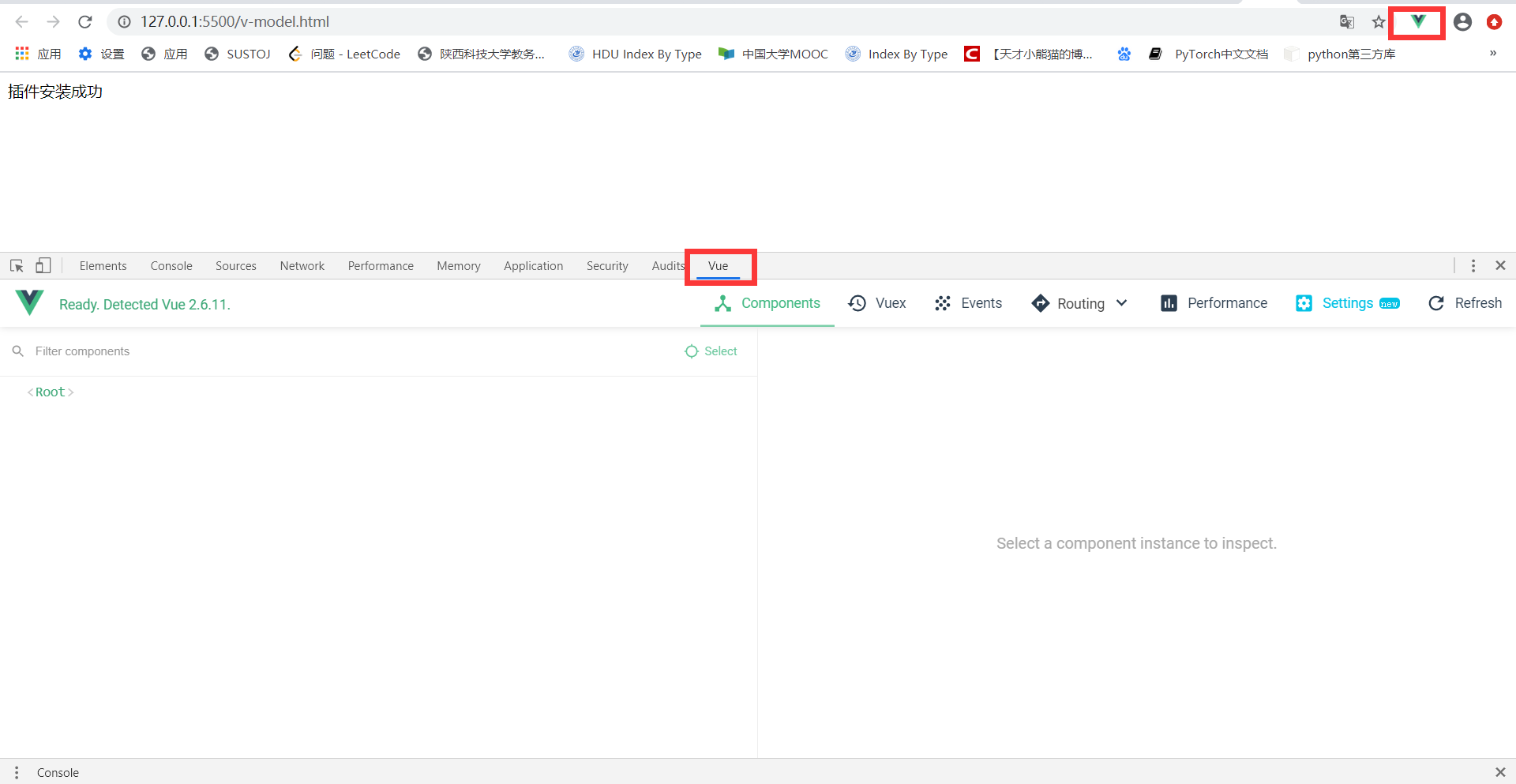Select the Components view in Vue devtools
Image resolution: width=1516 pixels, height=784 pixels.
pyautogui.click(x=767, y=303)
